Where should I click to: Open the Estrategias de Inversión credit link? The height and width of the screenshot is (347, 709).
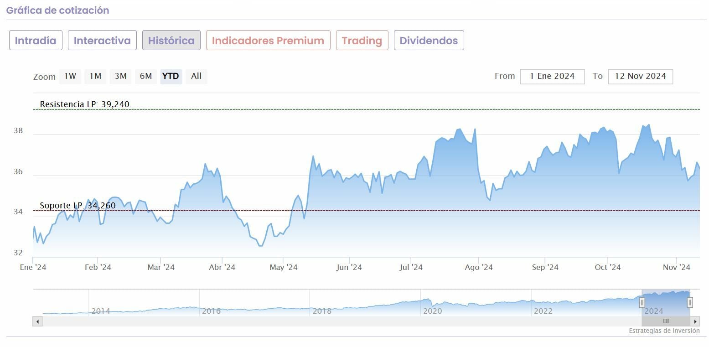[664, 331]
